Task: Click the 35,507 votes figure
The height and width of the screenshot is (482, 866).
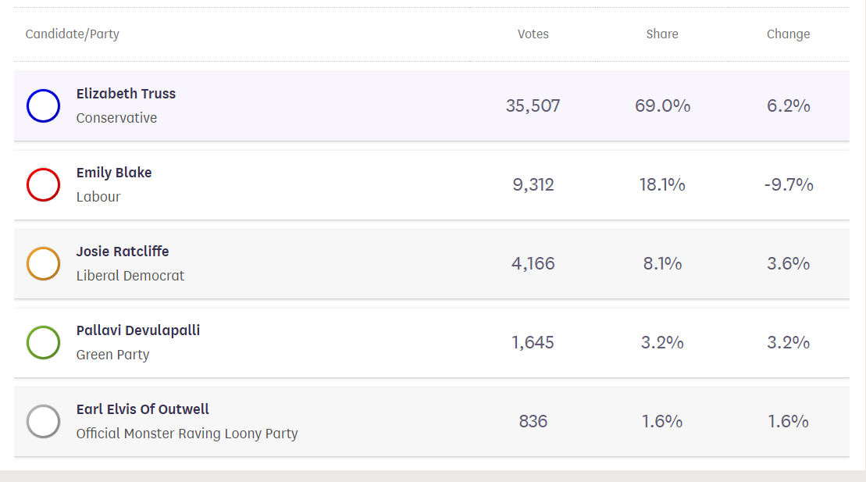Action: [x=533, y=105]
